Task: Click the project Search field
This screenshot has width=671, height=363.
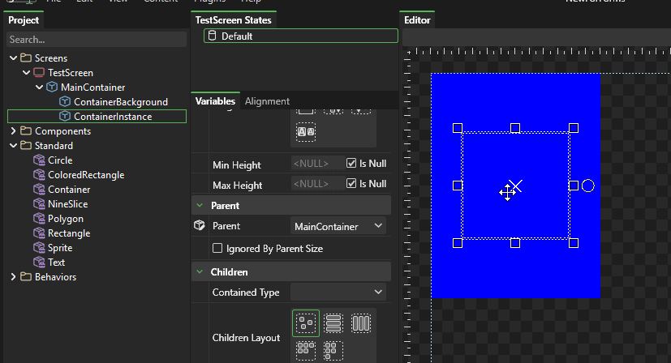Action: pyautogui.click(x=96, y=40)
